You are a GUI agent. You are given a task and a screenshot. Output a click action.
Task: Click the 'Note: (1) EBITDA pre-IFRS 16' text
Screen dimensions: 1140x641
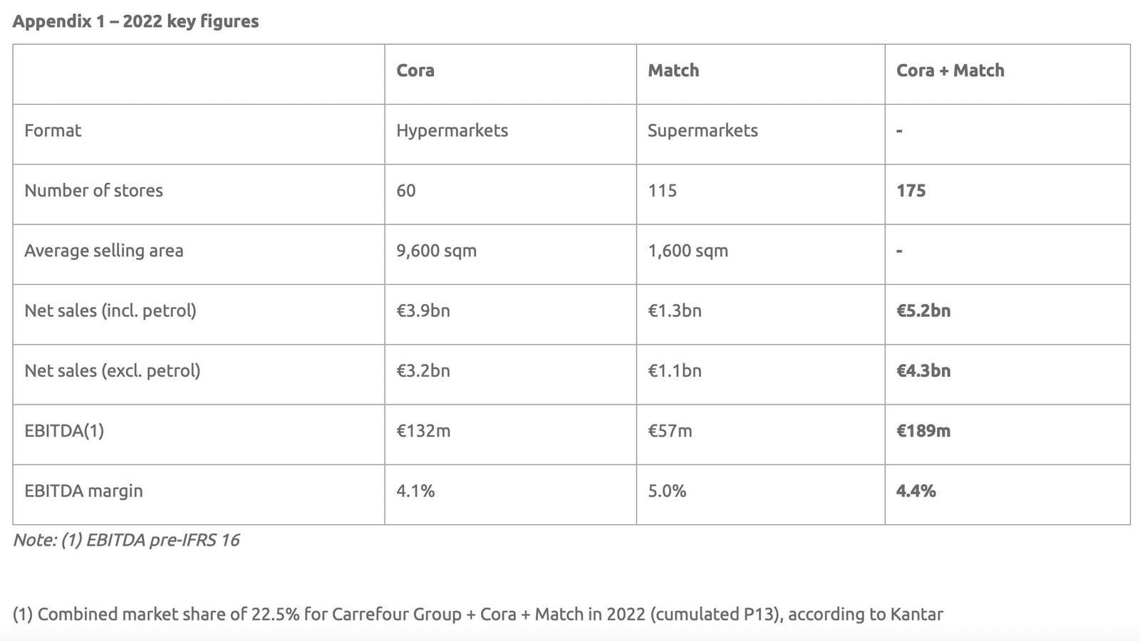pos(126,540)
